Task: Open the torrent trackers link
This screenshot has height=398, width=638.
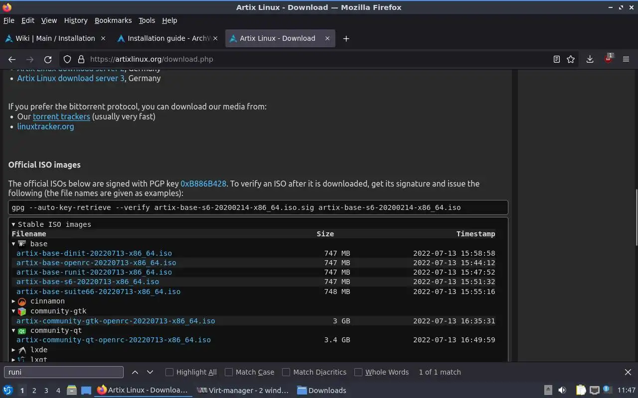Action: (x=61, y=116)
